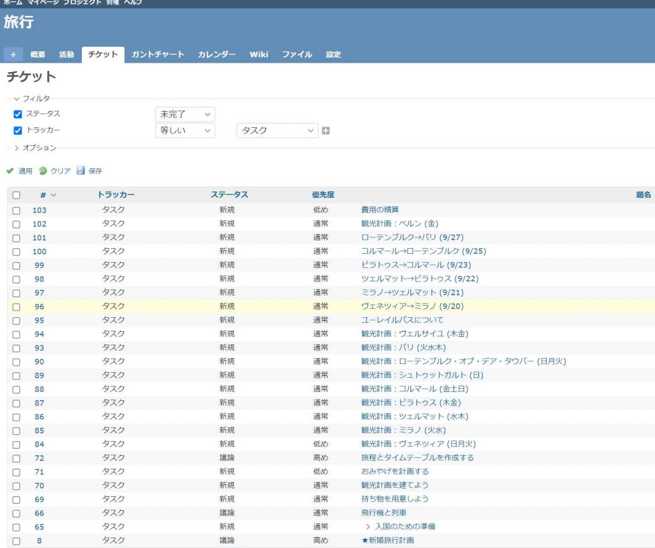Click the Clear reload icon
Image resolution: width=655 pixels, height=548 pixels.
click(x=43, y=171)
